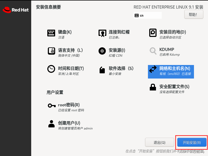Click the 已注册。 status text
This screenshot has width=208, height=156.
click(x=114, y=37)
